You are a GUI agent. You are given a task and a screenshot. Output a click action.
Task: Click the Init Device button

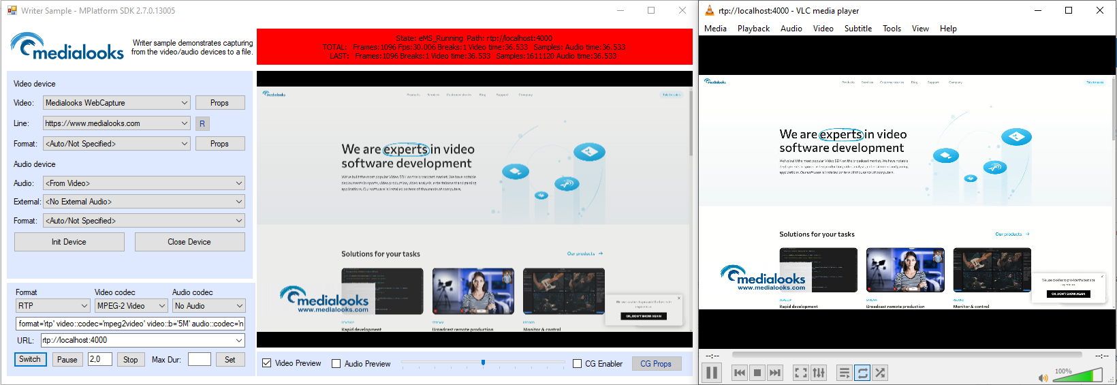(69, 242)
